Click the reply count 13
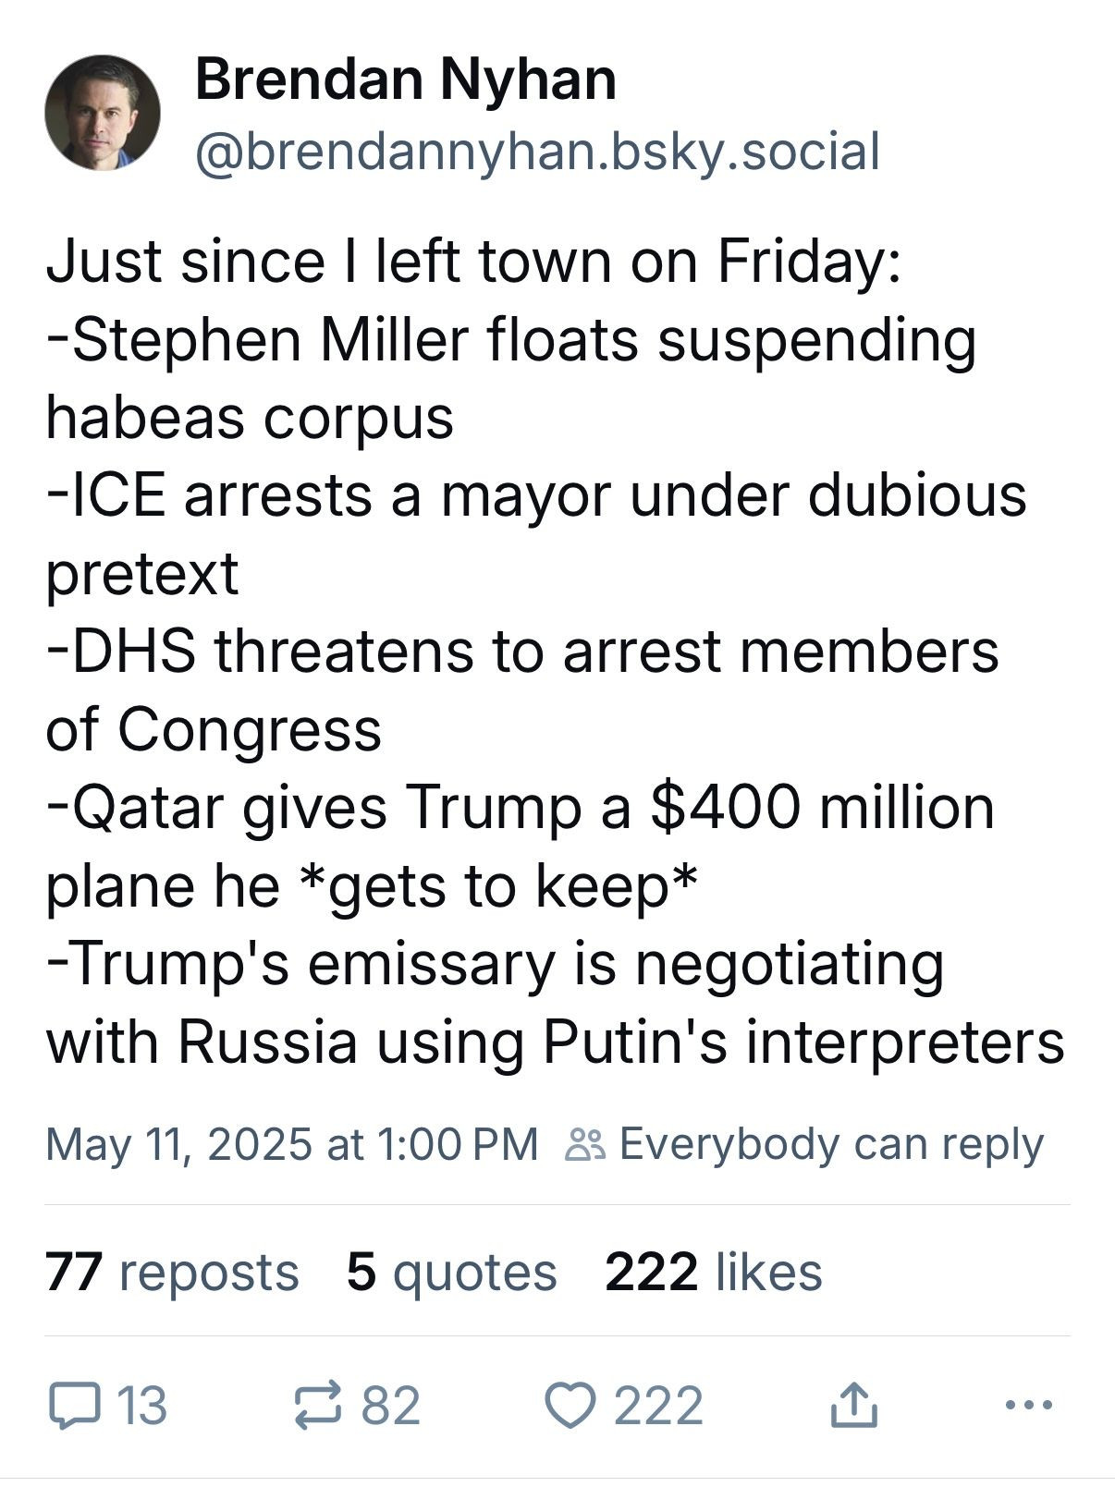1115x1487 pixels. tap(142, 1406)
